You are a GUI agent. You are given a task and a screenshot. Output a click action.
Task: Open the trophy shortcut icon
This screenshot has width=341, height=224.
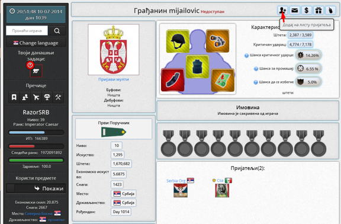(47, 97)
